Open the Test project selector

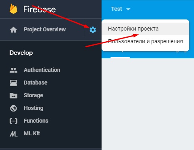click(121, 9)
